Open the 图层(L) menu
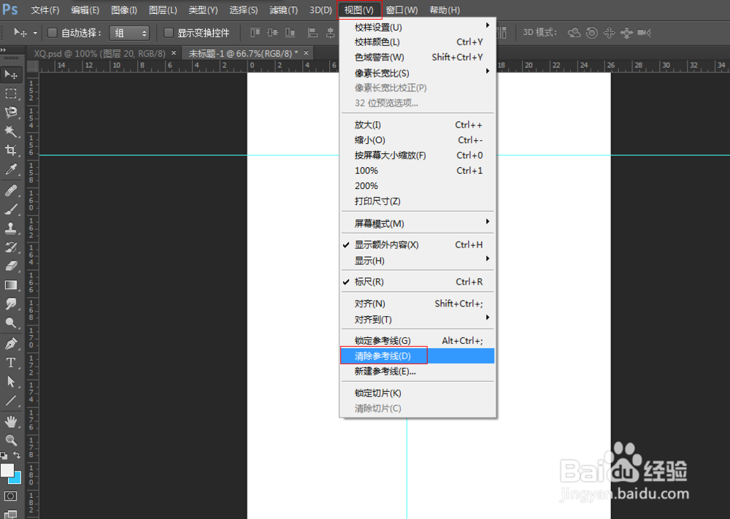The image size is (730, 519). (x=163, y=9)
